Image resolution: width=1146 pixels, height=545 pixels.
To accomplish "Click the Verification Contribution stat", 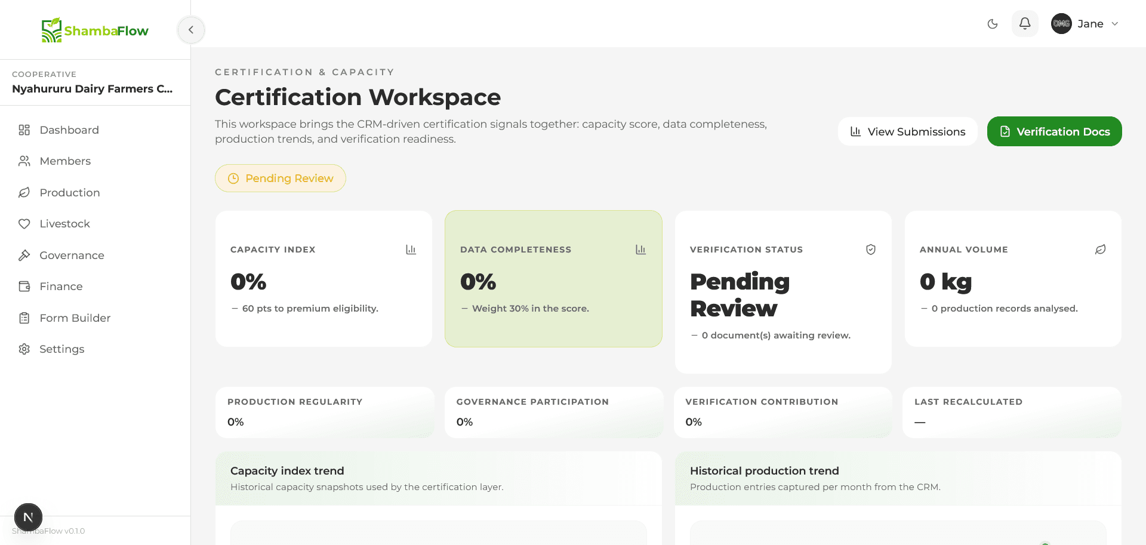I will pyautogui.click(x=783, y=412).
